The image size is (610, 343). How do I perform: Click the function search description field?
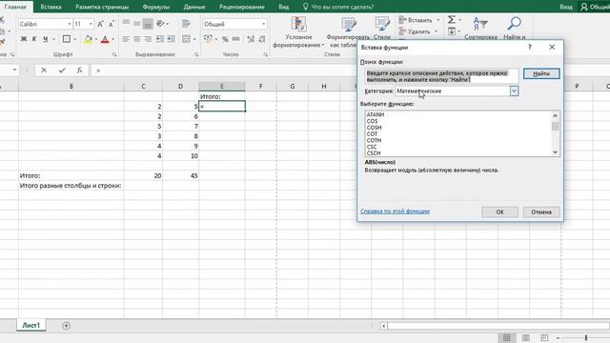[x=441, y=76]
